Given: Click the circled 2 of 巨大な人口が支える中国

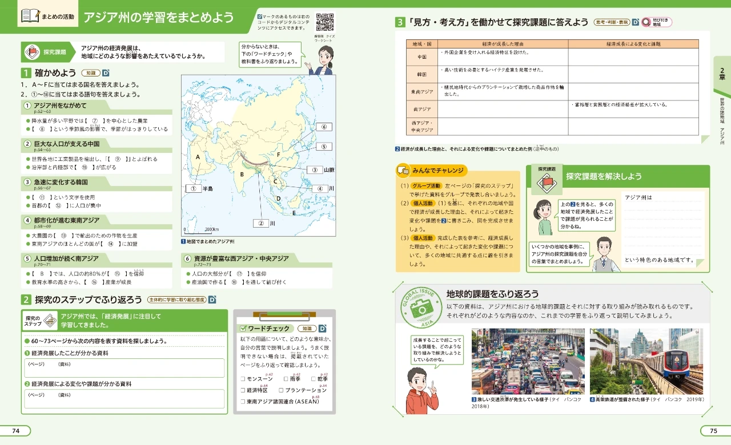Looking at the screenshot, I should click(27, 144).
